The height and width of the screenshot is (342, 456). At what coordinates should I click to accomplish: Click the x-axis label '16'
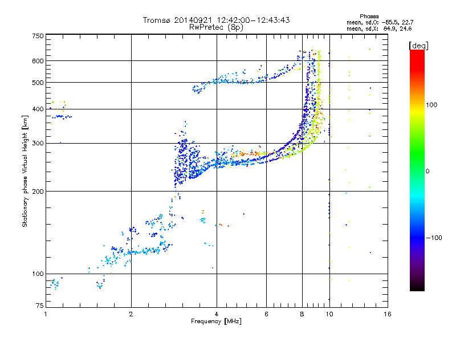[388, 314]
